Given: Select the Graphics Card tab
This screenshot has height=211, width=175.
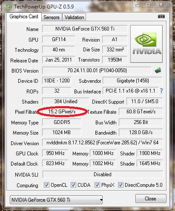Looking at the screenshot, I should 24,17.
